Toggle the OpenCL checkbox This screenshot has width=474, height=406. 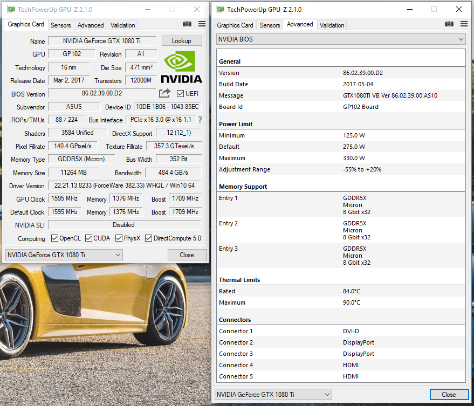coord(54,238)
